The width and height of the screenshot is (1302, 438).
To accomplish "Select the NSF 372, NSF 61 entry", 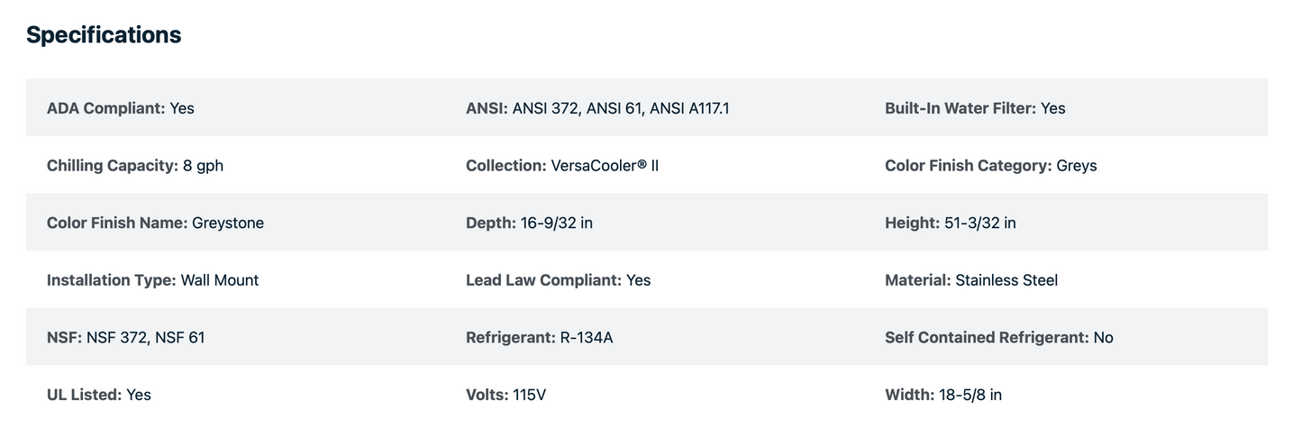I will coord(125,338).
